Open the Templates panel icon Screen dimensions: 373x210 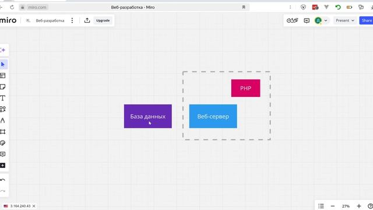3,76
